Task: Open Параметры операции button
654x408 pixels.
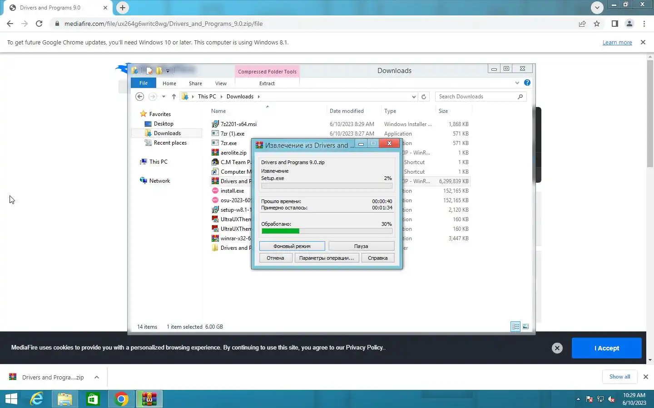Action: [x=327, y=258]
